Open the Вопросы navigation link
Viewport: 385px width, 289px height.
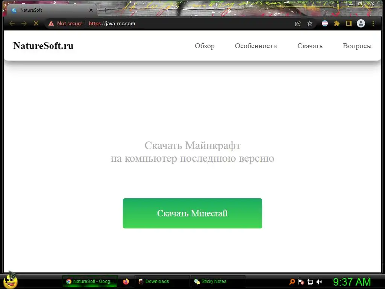(357, 46)
